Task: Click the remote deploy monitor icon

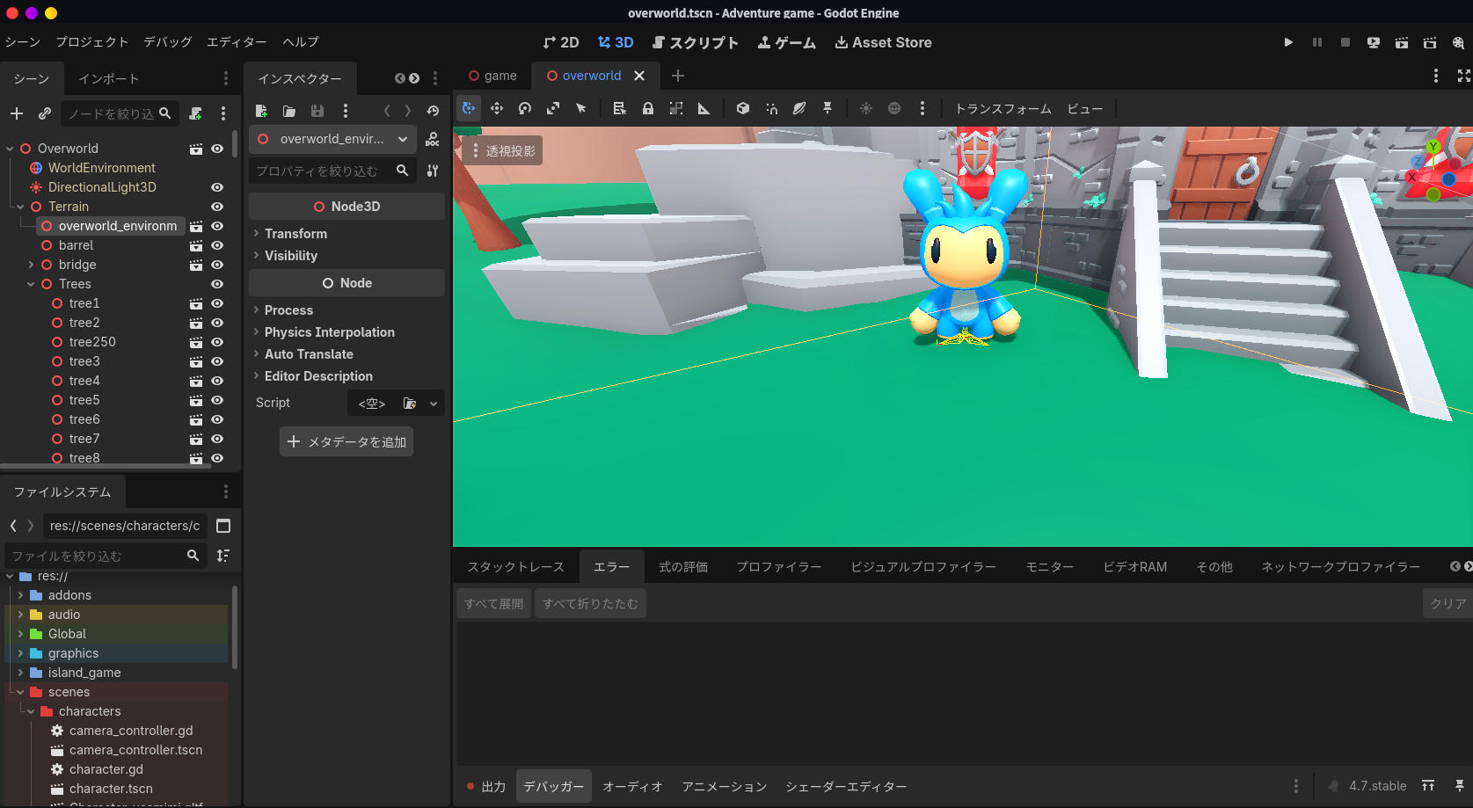Action: coord(1374,42)
